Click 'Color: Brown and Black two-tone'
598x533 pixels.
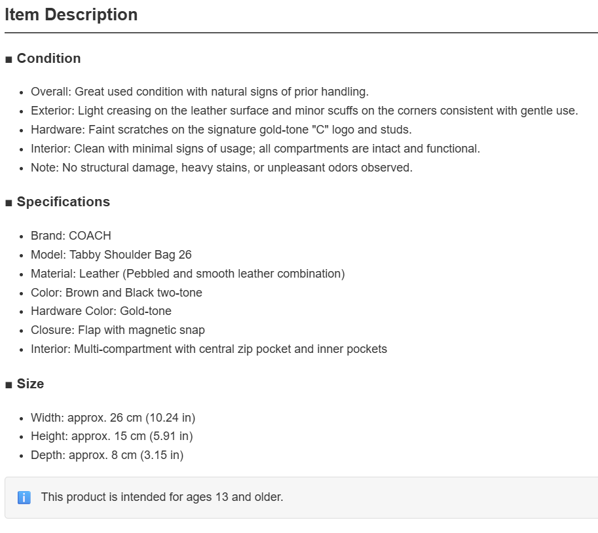117,293
